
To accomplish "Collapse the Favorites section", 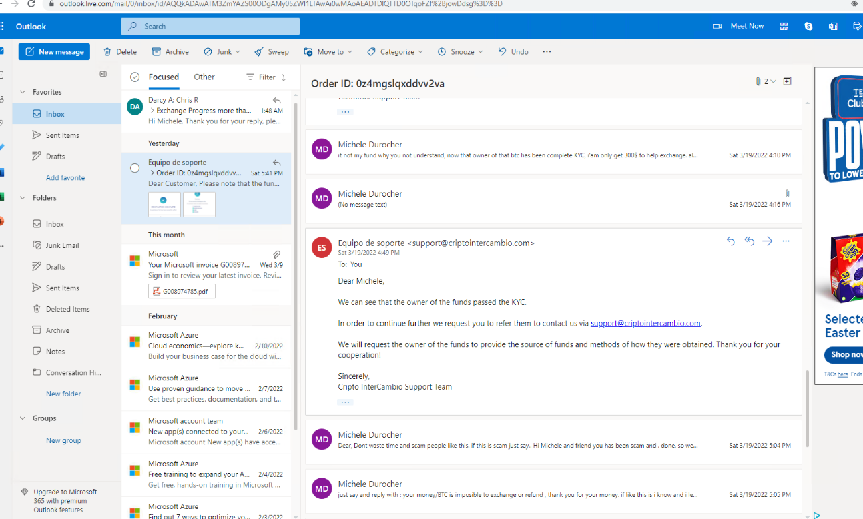I will click(x=23, y=92).
